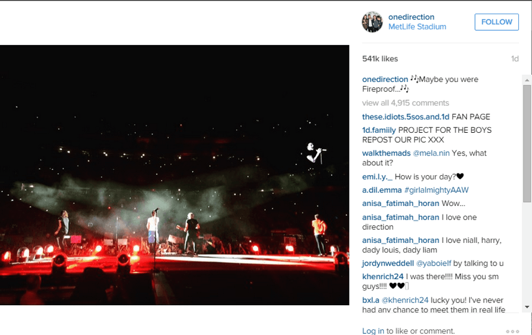
Task: Open the MetLife Stadium location link
Action: click(x=417, y=27)
